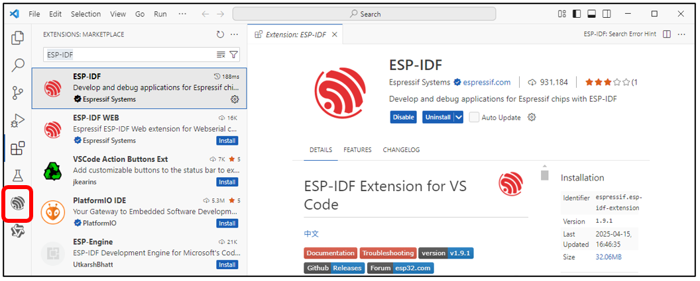Open editor More Actions ellipsis
This screenshot has height=281, width=700.
(681, 34)
